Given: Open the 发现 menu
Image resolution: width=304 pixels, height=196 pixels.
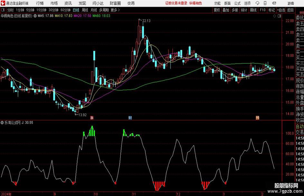Looking at the screenshot, I should click(82, 3).
